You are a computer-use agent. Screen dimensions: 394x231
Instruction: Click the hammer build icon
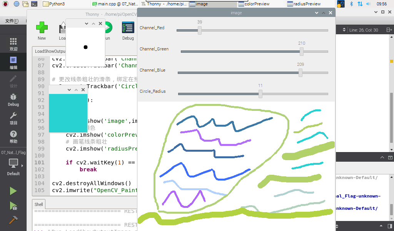[13, 220]
